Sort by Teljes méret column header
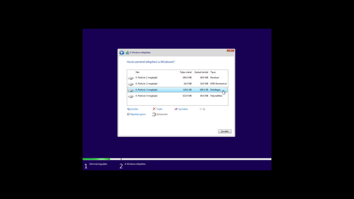This screenshot has height=199, width=354. coord(186,72)
